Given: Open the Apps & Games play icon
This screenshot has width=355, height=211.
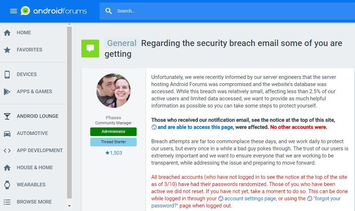Looking at the screenshot, I should tap(7, 91).
